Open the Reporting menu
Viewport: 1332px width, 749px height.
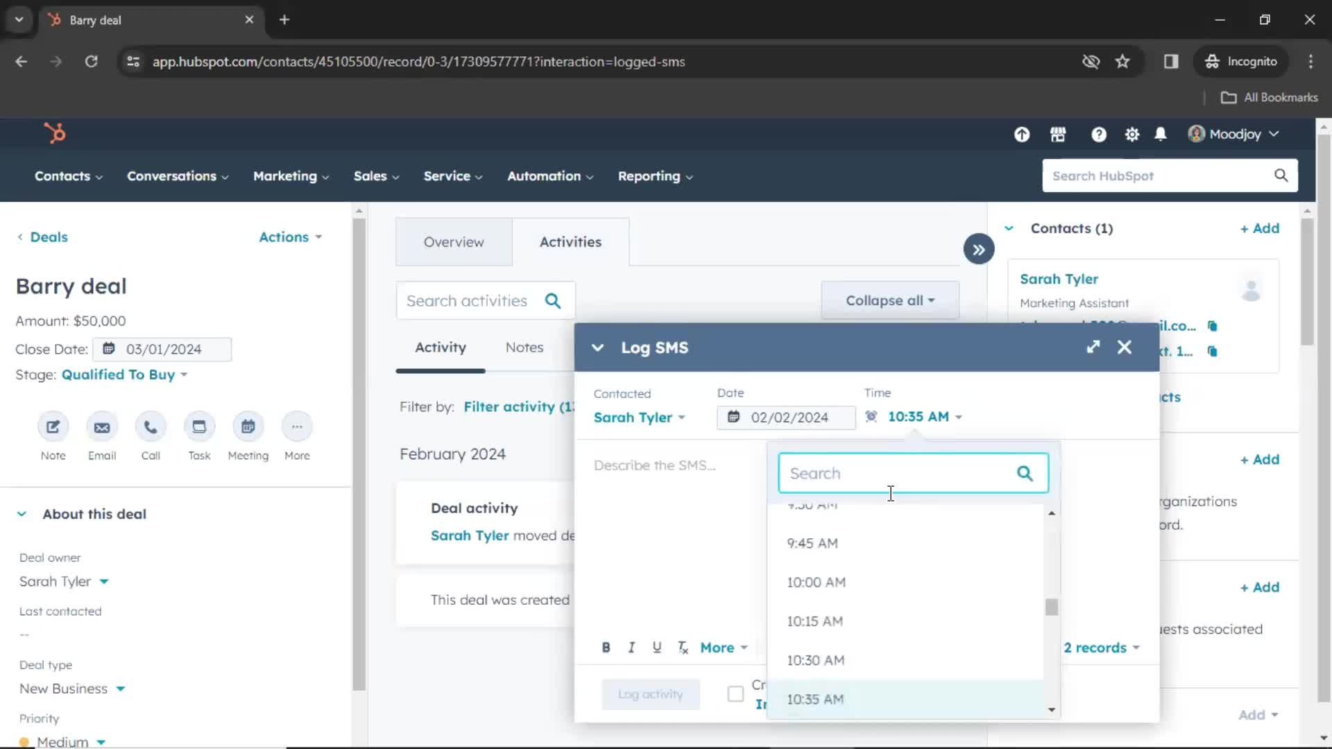[x=655, y=176]
